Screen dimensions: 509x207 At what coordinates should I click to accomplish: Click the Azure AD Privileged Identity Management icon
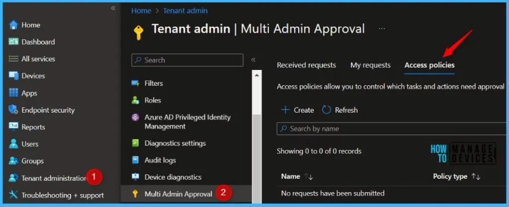135,117
